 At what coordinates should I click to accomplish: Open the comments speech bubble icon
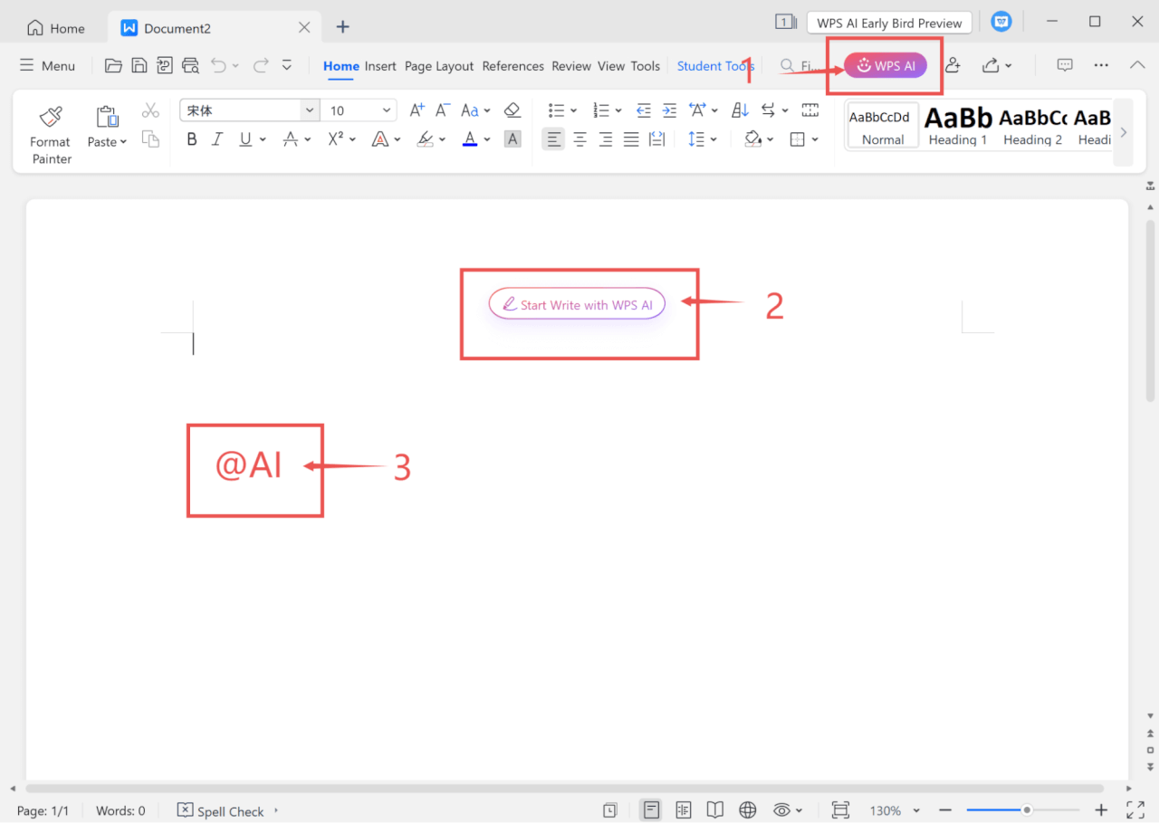point(1065,65)
